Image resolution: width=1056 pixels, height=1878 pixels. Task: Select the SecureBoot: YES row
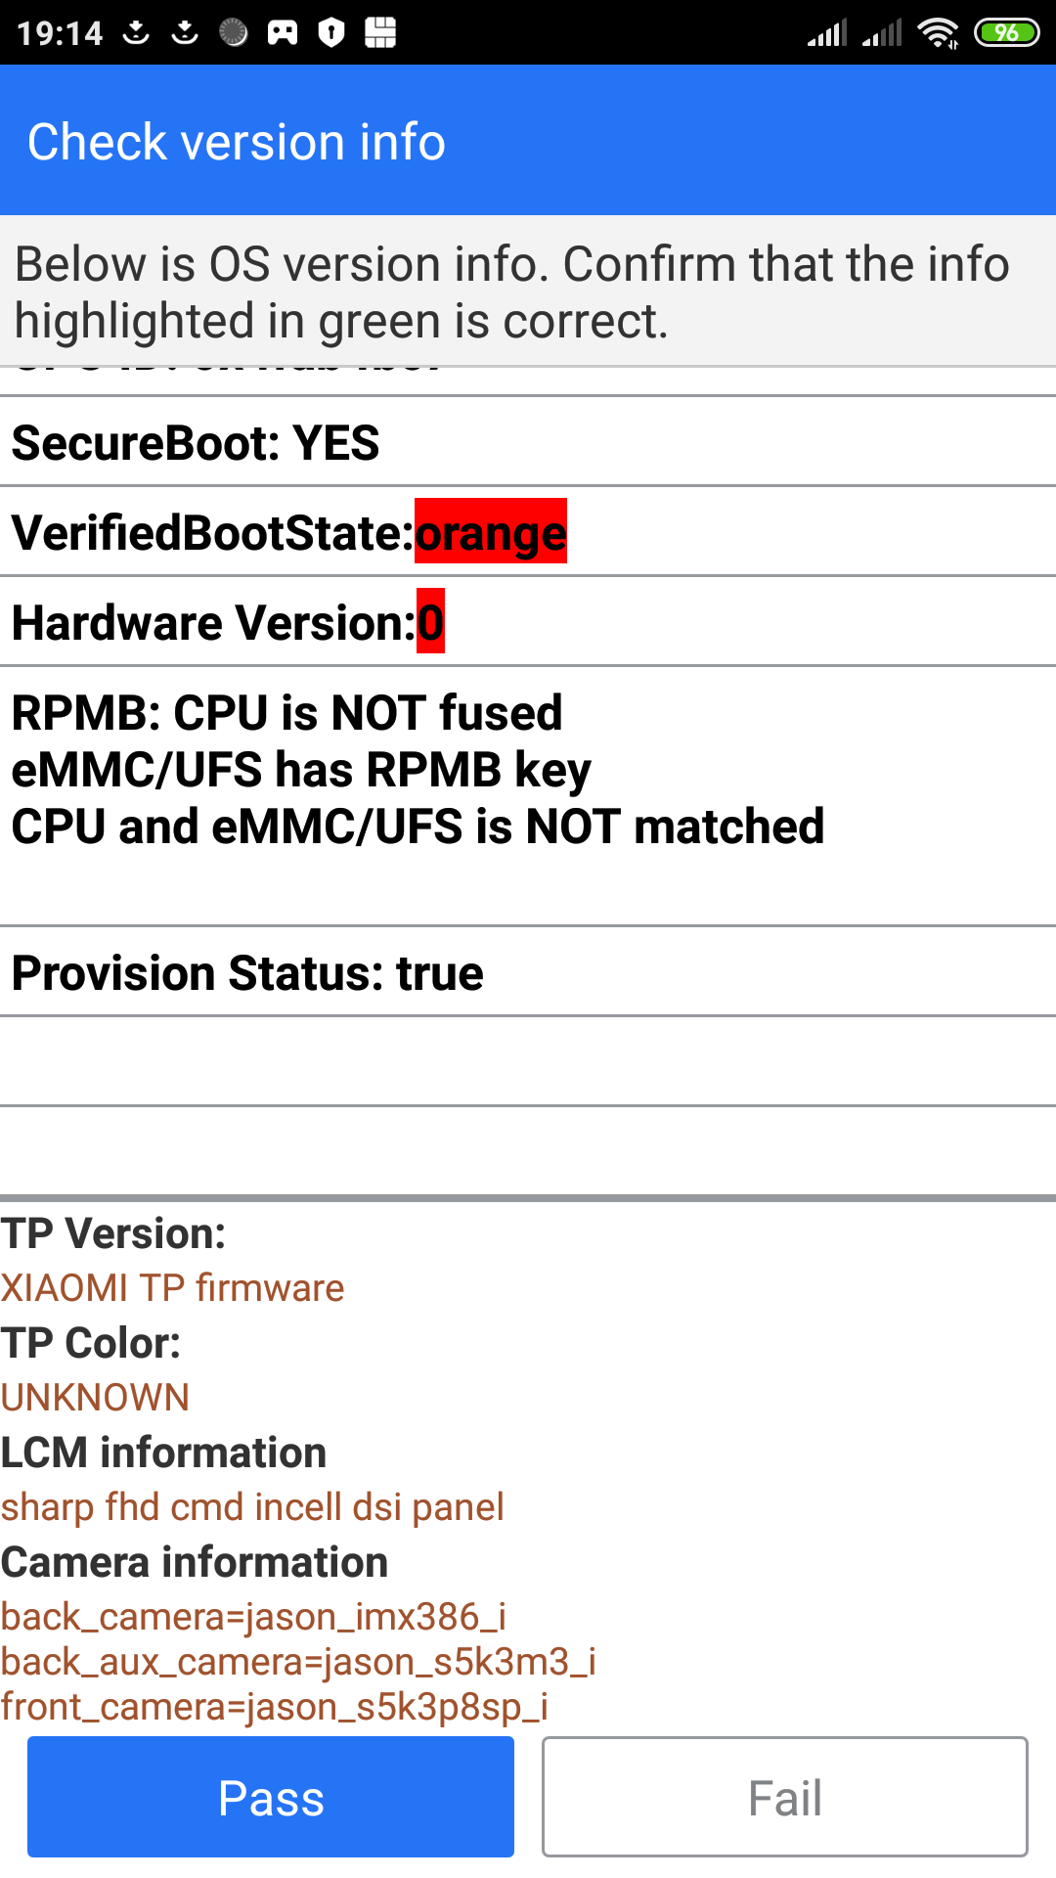pos(528,442)
